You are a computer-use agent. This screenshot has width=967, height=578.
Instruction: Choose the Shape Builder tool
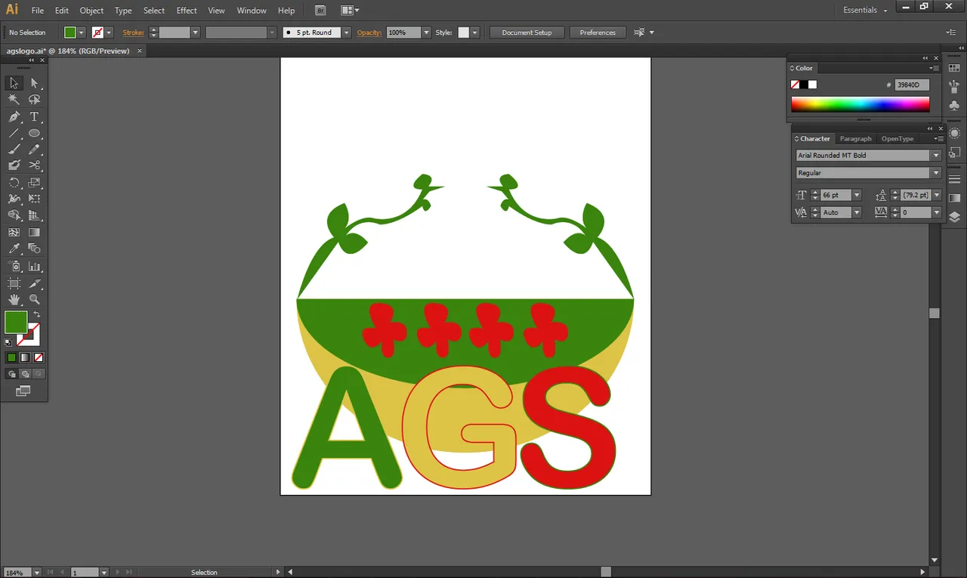(14, 216)
